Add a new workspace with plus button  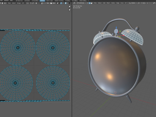click(x=88, y=1)
